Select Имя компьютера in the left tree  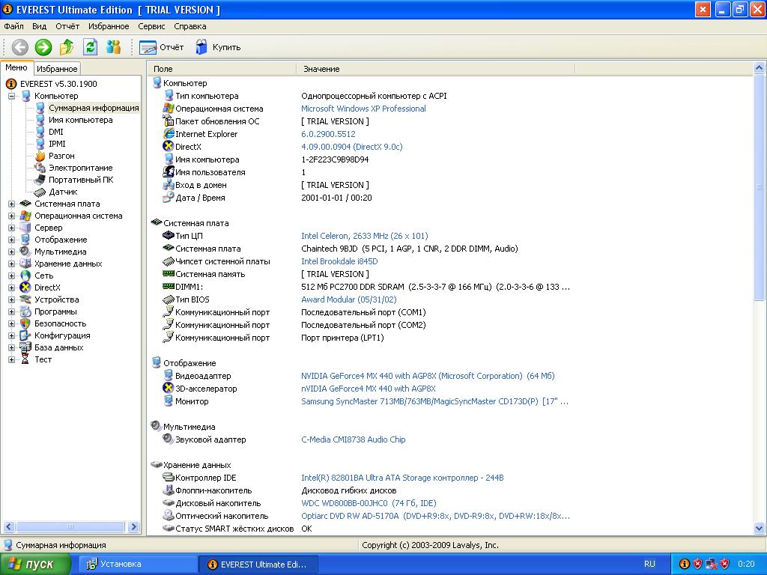(81, 120)
